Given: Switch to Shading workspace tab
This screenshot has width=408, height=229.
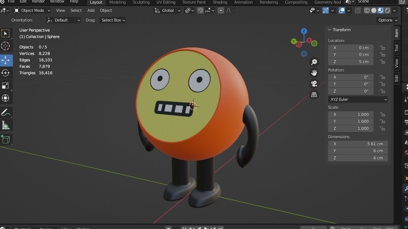Looking at the screenshot, I should point(220,2).
